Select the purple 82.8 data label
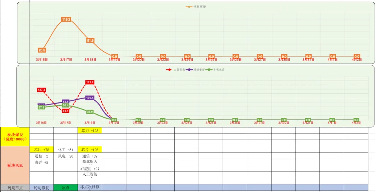 point(66,102)
